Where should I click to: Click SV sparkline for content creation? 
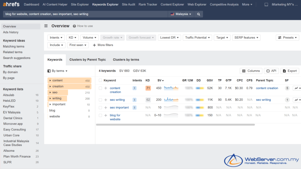click(171, 88)
